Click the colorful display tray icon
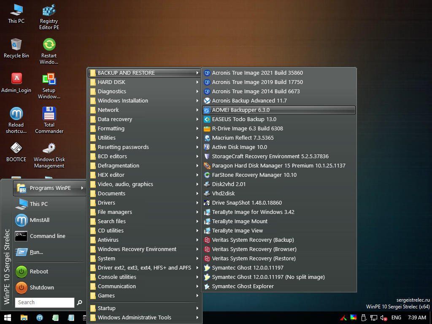The image size is (432, 324). coord(354,318)
